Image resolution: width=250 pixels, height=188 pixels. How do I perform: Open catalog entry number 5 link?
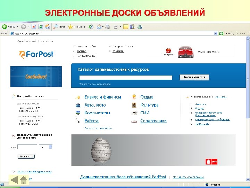[x=202, y=124]
